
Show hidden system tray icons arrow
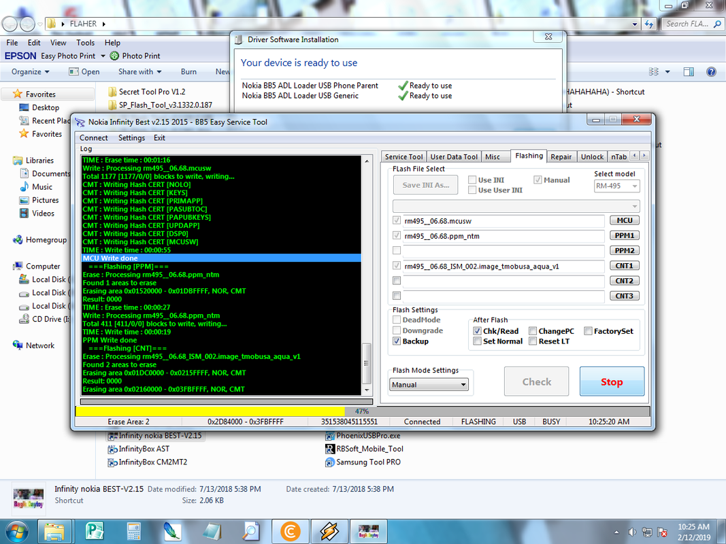point(616,532)
